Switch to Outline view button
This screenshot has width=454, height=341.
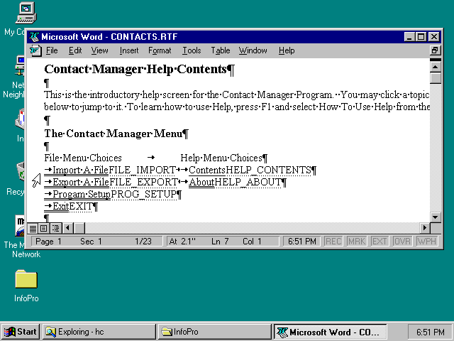click(55, 228)
